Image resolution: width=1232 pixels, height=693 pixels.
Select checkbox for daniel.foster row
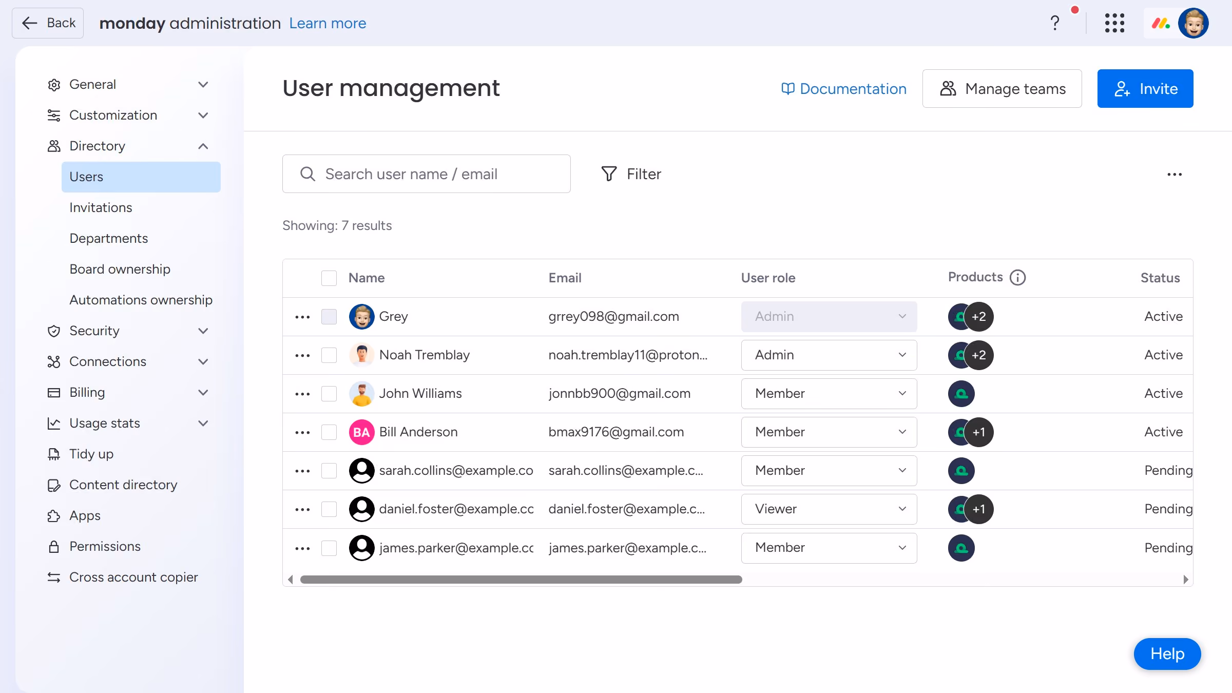click(x=329, y=509)
